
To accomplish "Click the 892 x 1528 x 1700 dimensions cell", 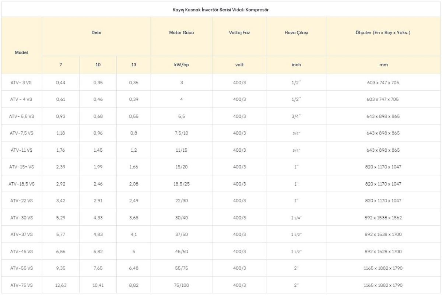I will click(383, 252).
